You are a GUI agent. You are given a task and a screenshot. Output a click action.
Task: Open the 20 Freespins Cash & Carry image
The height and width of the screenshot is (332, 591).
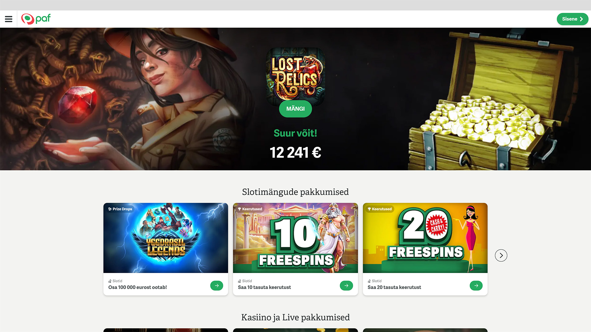click(425, 238)
